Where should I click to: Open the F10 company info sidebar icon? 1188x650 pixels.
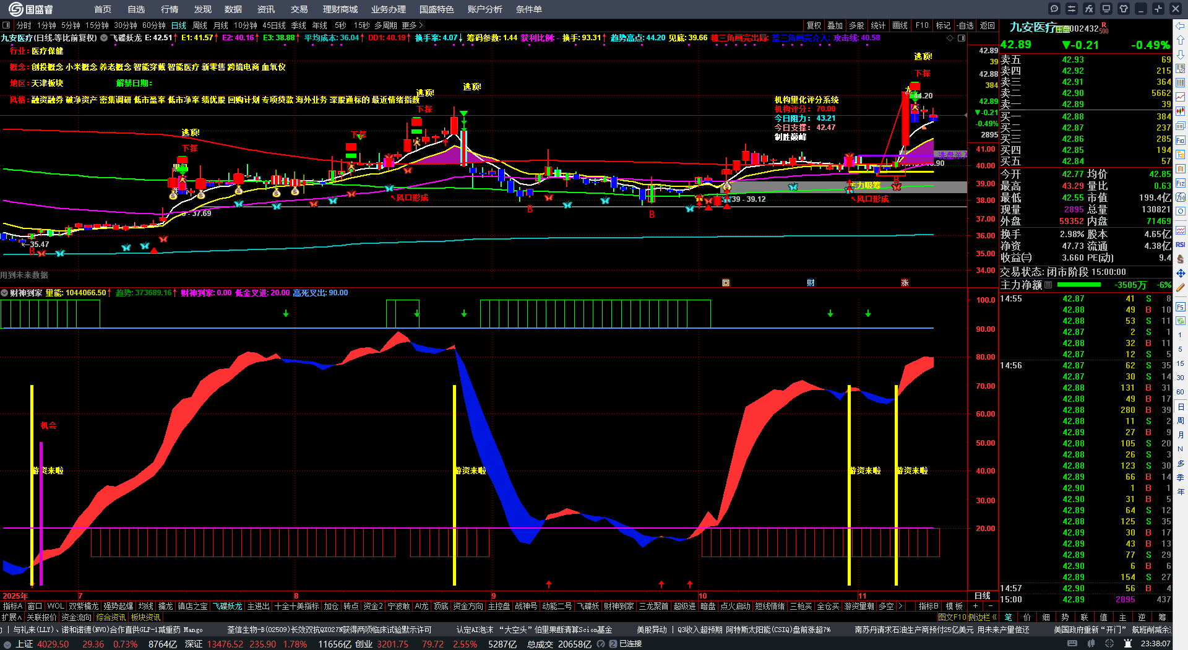coord(1181,140)
